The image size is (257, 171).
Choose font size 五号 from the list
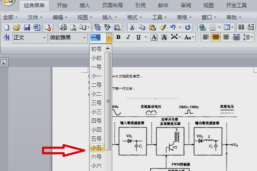(97, 139)
